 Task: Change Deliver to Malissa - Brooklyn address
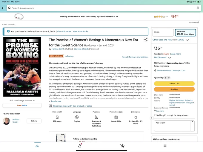(x=171, y=70)
